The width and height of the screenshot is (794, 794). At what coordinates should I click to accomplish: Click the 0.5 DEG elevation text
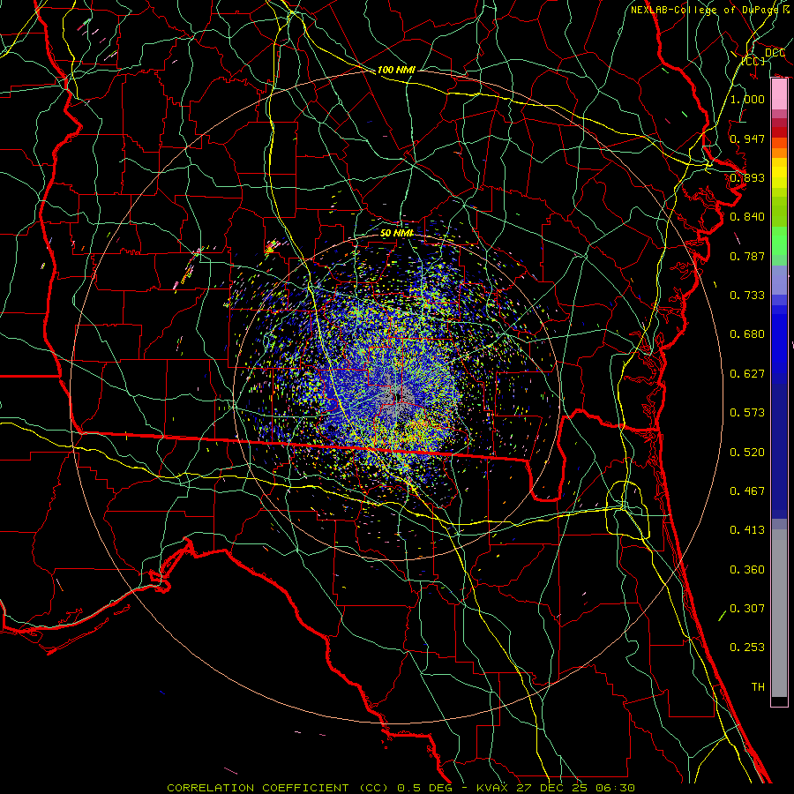[425, 788]
